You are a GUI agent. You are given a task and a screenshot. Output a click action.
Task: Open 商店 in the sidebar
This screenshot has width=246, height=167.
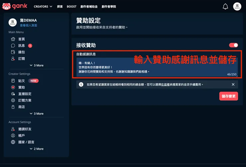[x=22, y=107]
